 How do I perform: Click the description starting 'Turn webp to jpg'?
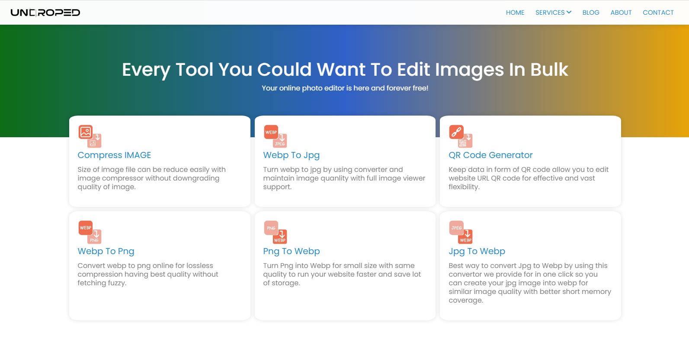tap(344, 178)
